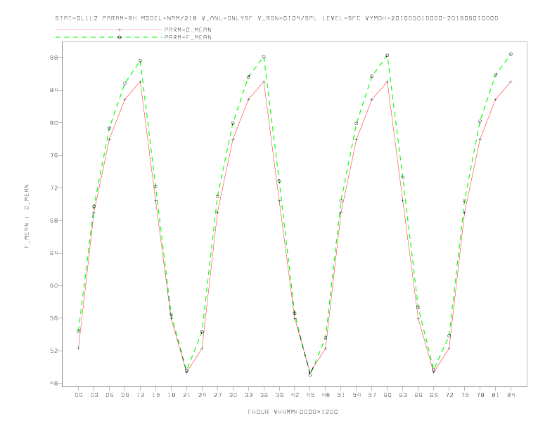Click x-axis tick label 78

(480, 395)
